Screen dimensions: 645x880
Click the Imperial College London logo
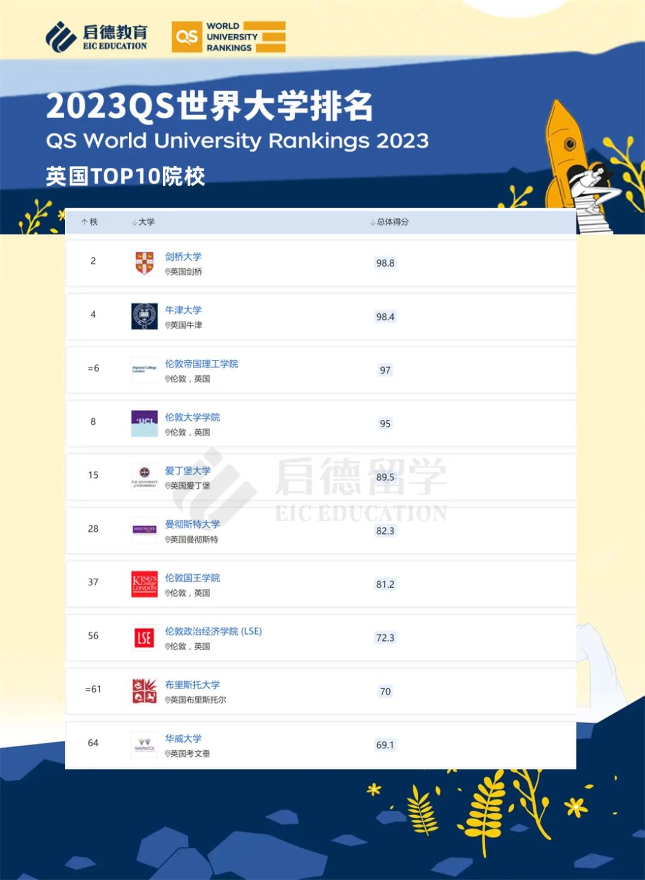pos(145,369)
